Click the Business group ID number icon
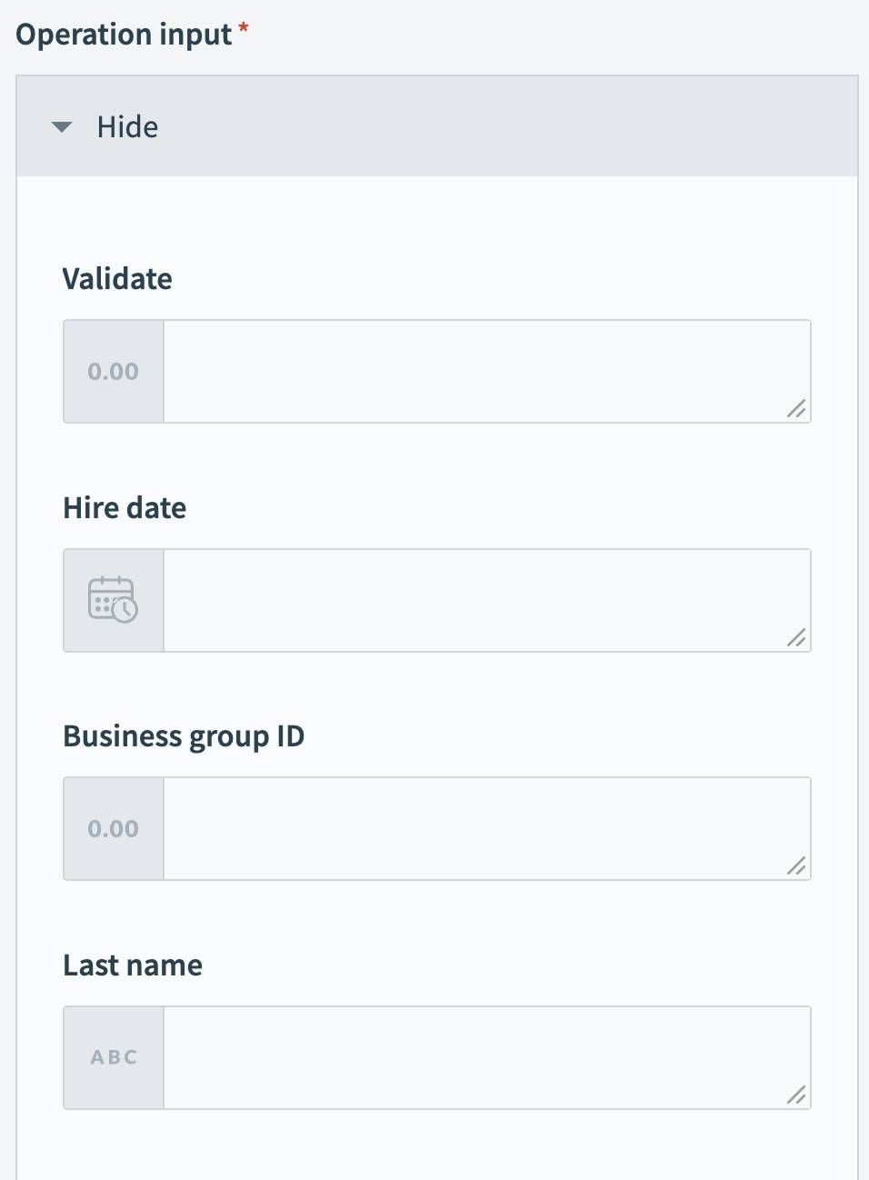This screenshot has height=1180, width=869. 114,829
